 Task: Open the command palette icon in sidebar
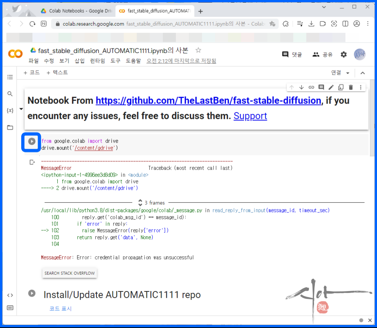pos(10,308)
